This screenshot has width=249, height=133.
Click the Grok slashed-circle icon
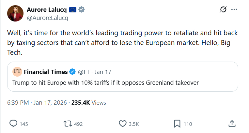[223, 10]
